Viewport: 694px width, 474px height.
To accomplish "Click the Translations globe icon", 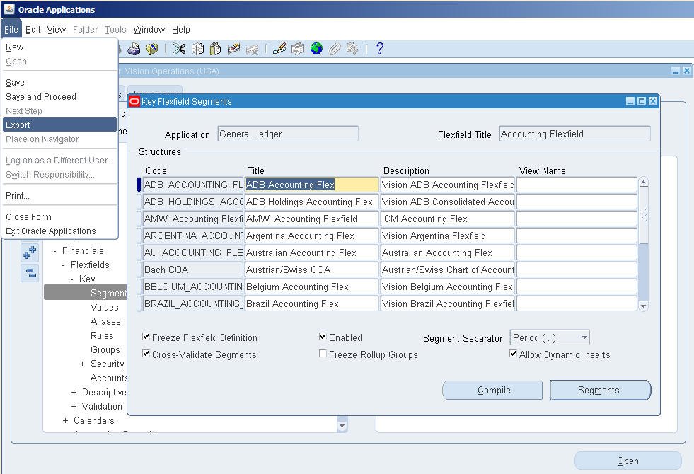I will click(x=316, y=49).
